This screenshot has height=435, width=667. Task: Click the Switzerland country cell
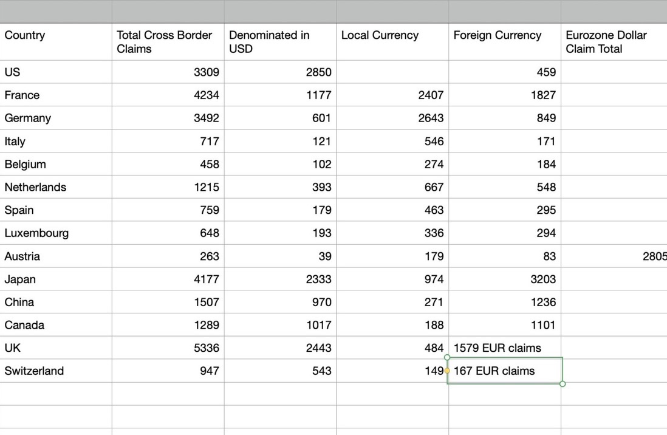[x=56, y=371]
